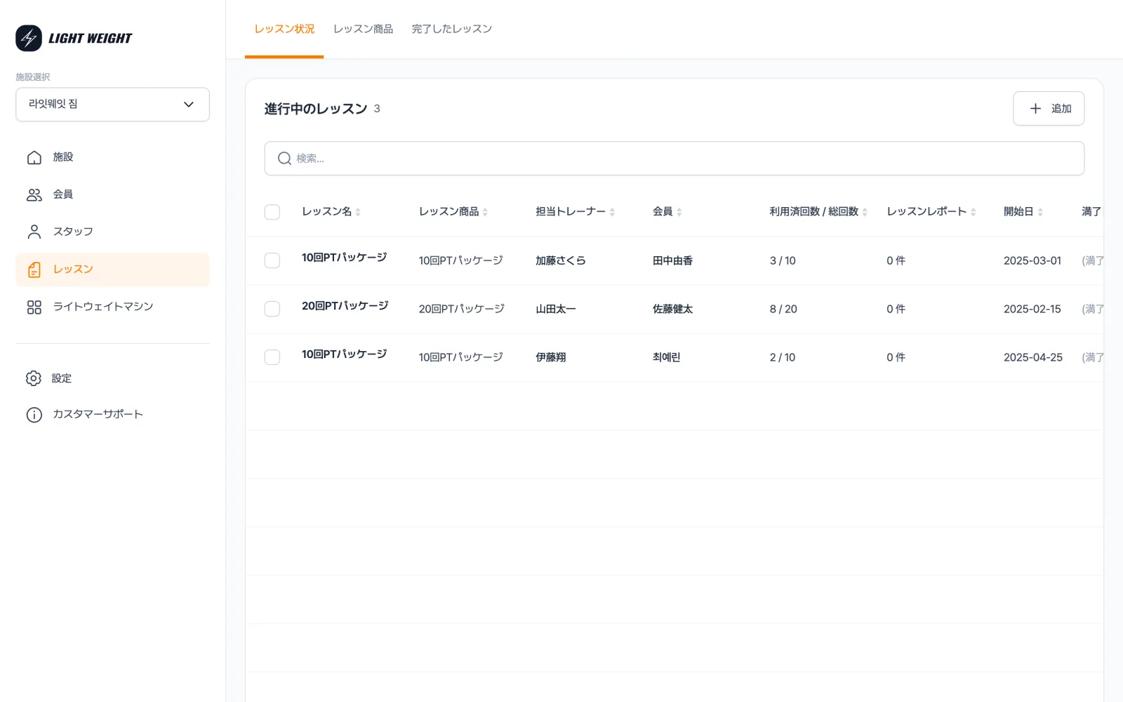Click trainer 伊藤翔 cell
This screenshot has height=702, width=1123.
coord(550,357)
